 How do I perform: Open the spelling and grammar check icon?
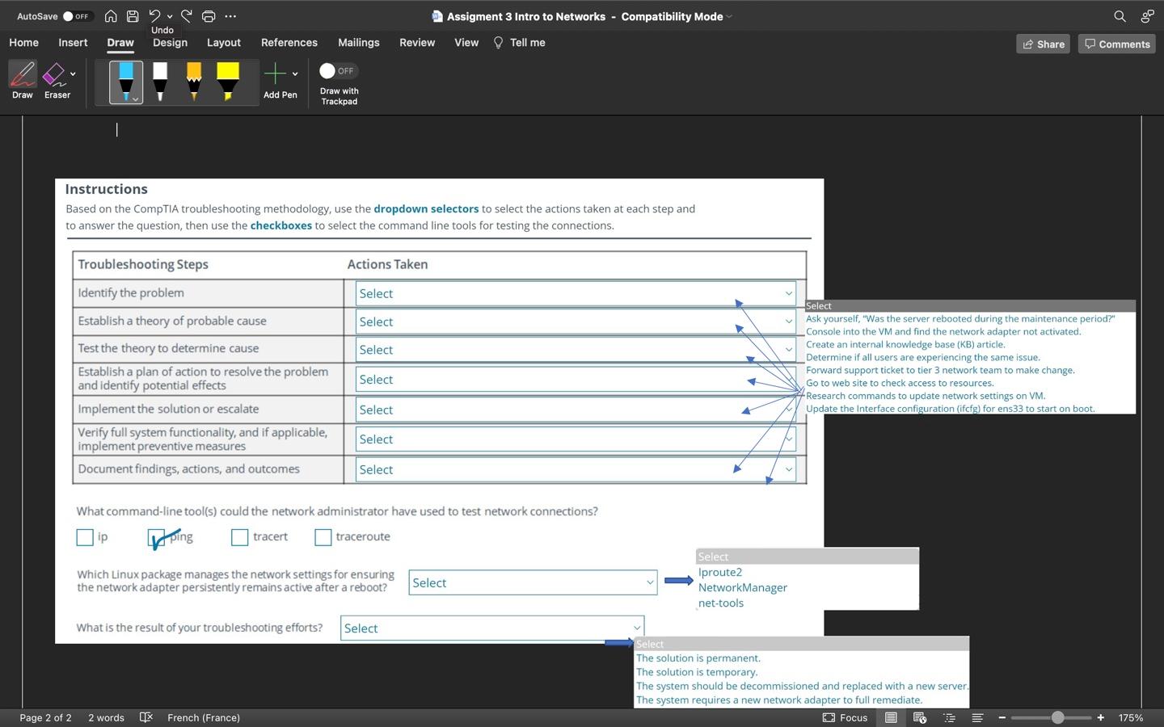click(146, 717)
